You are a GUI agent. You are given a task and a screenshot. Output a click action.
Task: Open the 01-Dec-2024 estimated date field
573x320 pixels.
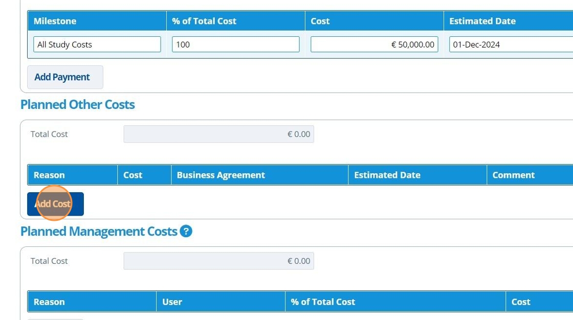(511, 44)
